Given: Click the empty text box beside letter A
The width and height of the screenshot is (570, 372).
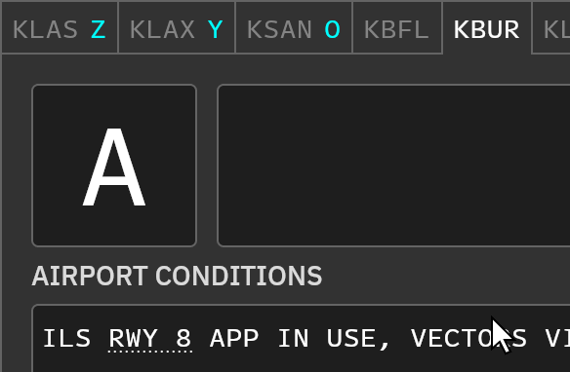Looking at the screenshot, I should [393, 166].
